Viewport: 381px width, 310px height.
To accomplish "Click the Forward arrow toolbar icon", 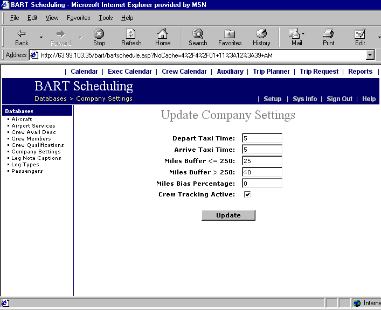I will pos(60,37).
